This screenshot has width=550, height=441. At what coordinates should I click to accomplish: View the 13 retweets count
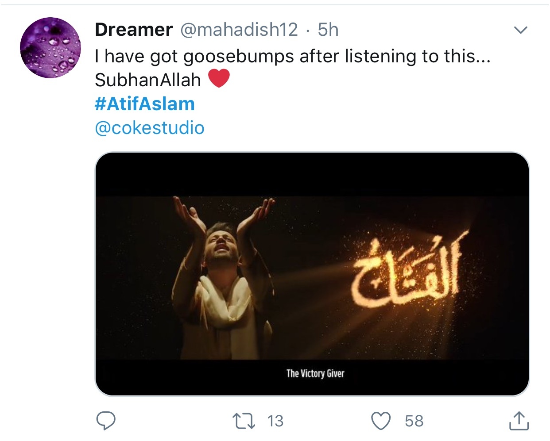275,421
